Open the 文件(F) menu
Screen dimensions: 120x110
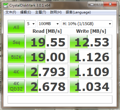pos(11,12)
